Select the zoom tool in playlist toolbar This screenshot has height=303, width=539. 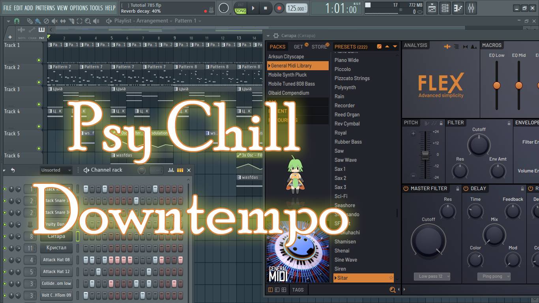coord(88,21)
